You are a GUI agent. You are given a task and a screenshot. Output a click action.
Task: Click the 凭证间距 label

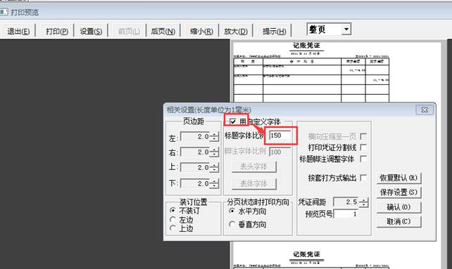(312, 202)
